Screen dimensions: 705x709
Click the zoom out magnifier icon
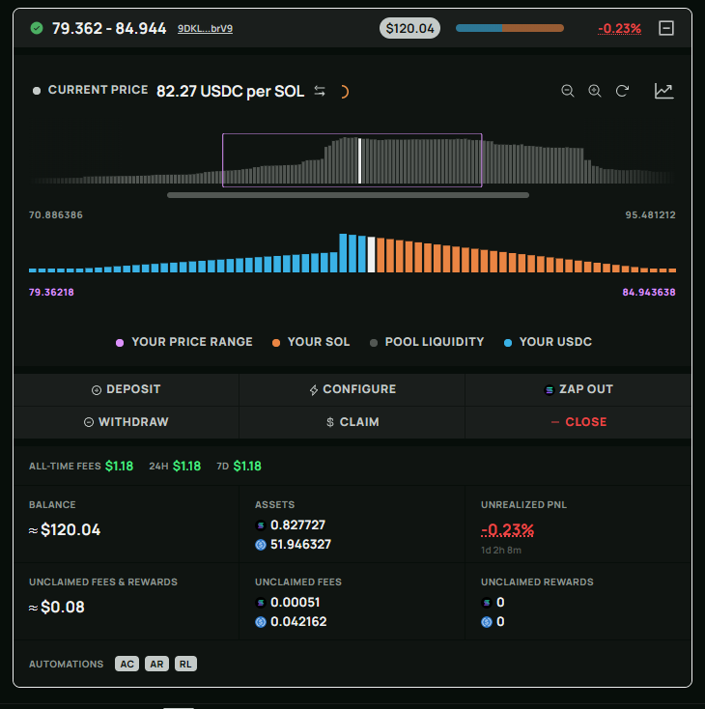click(568, 91)
